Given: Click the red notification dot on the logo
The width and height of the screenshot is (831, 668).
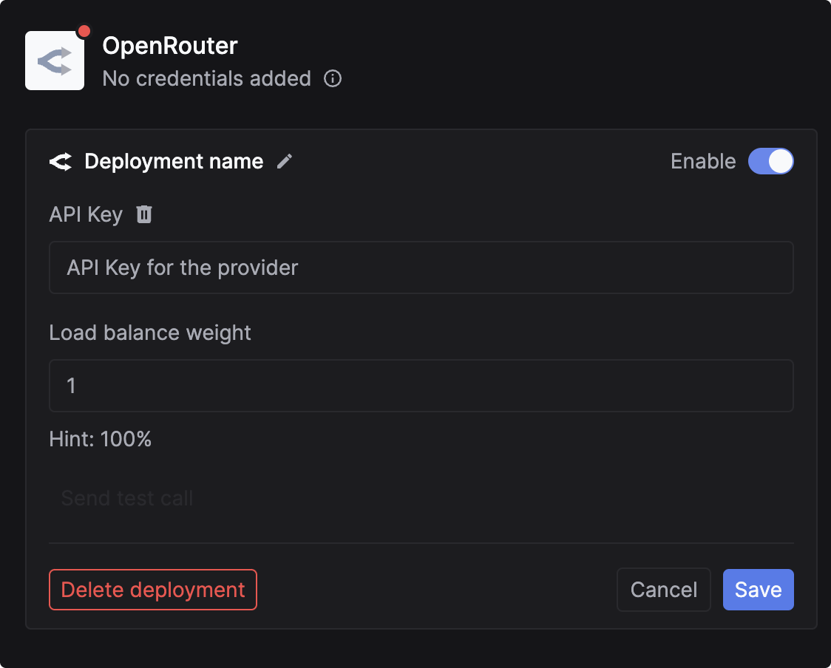Looking at the screenshot, I should point(84,30).
